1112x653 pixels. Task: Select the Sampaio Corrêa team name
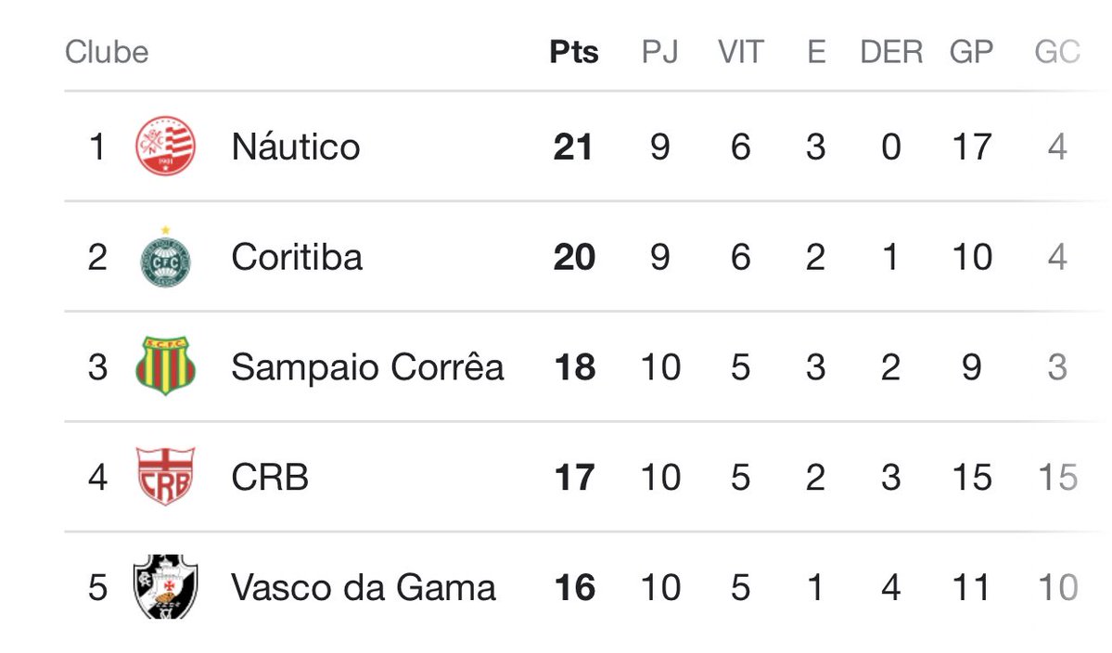pos(367,367)
